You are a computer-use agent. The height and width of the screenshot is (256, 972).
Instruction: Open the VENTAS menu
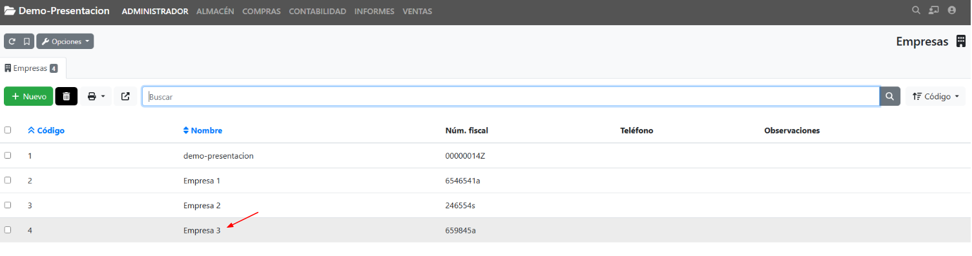417,12
